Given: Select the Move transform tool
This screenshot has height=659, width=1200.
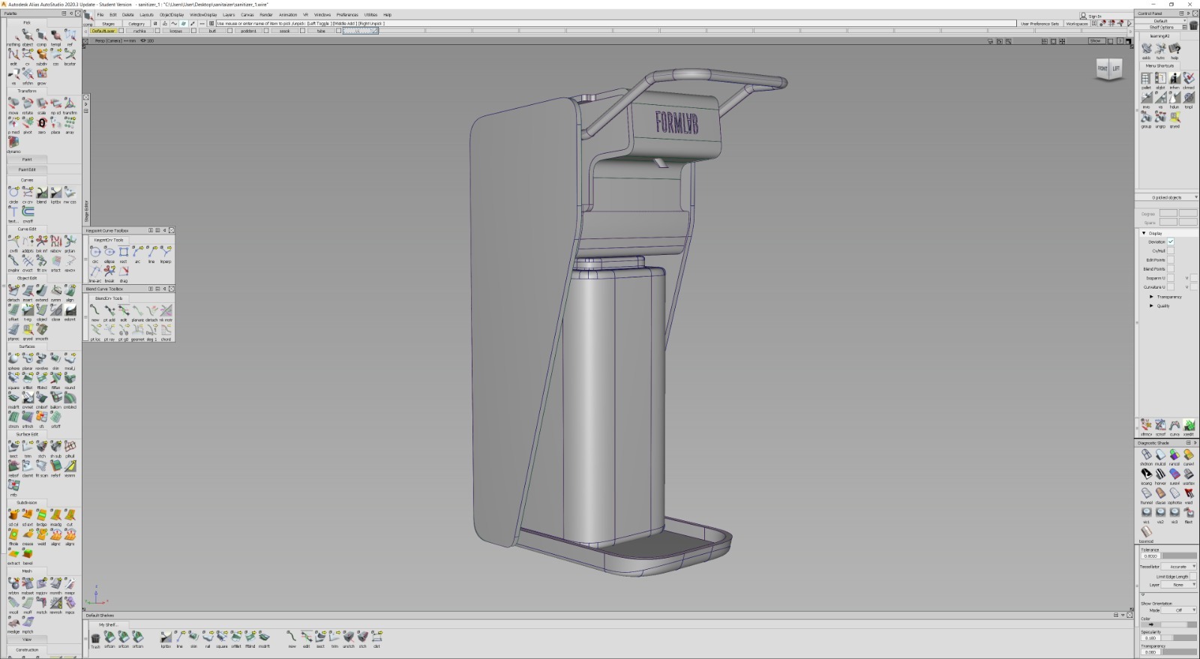Looking at the screenshot, I should coord(13,103).
